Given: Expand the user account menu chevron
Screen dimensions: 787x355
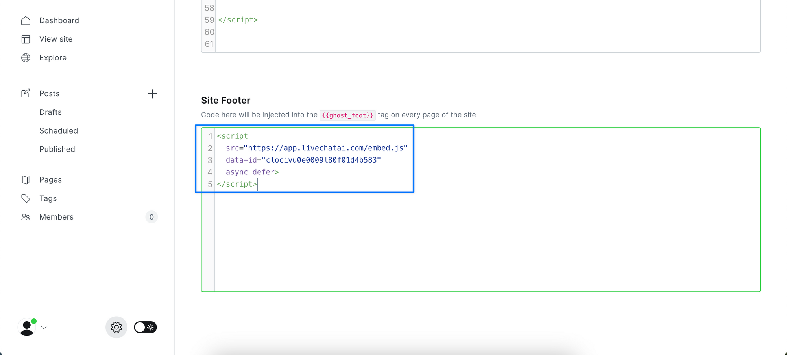Looking at the screenshot, I should 44,328.
